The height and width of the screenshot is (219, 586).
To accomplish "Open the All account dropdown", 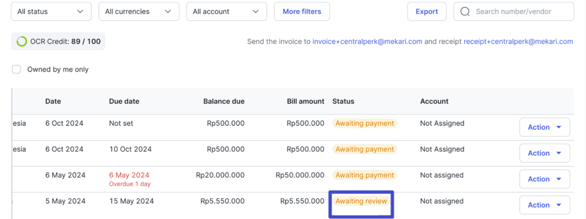I will [227, 11].
